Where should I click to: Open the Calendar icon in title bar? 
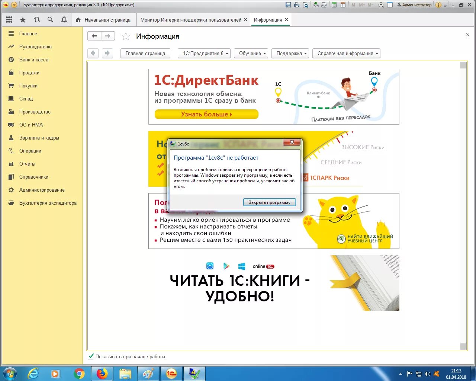click(x=343, y=5)
